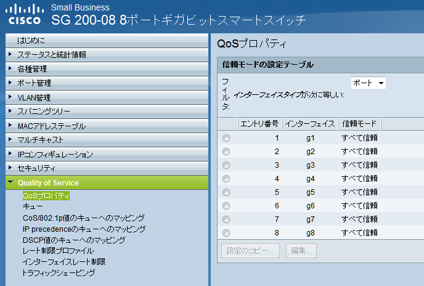
Task: Open the ポート interface type dropdown
Action: click(x=369, y=83)
